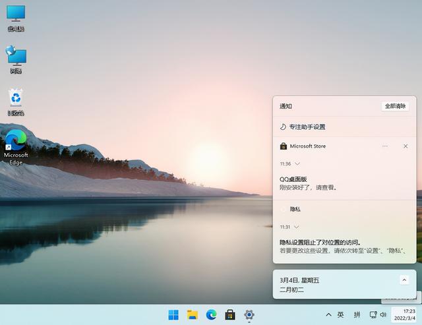Show hidden system tray icons

click(x=328, y=314)
